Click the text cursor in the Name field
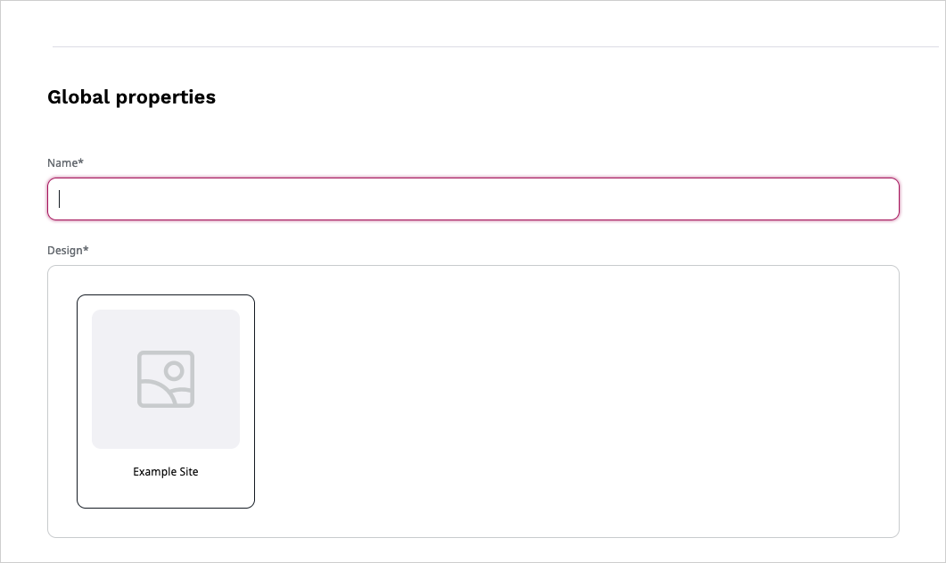The height and width of the screenshot is (563, 946). point(60,199)
